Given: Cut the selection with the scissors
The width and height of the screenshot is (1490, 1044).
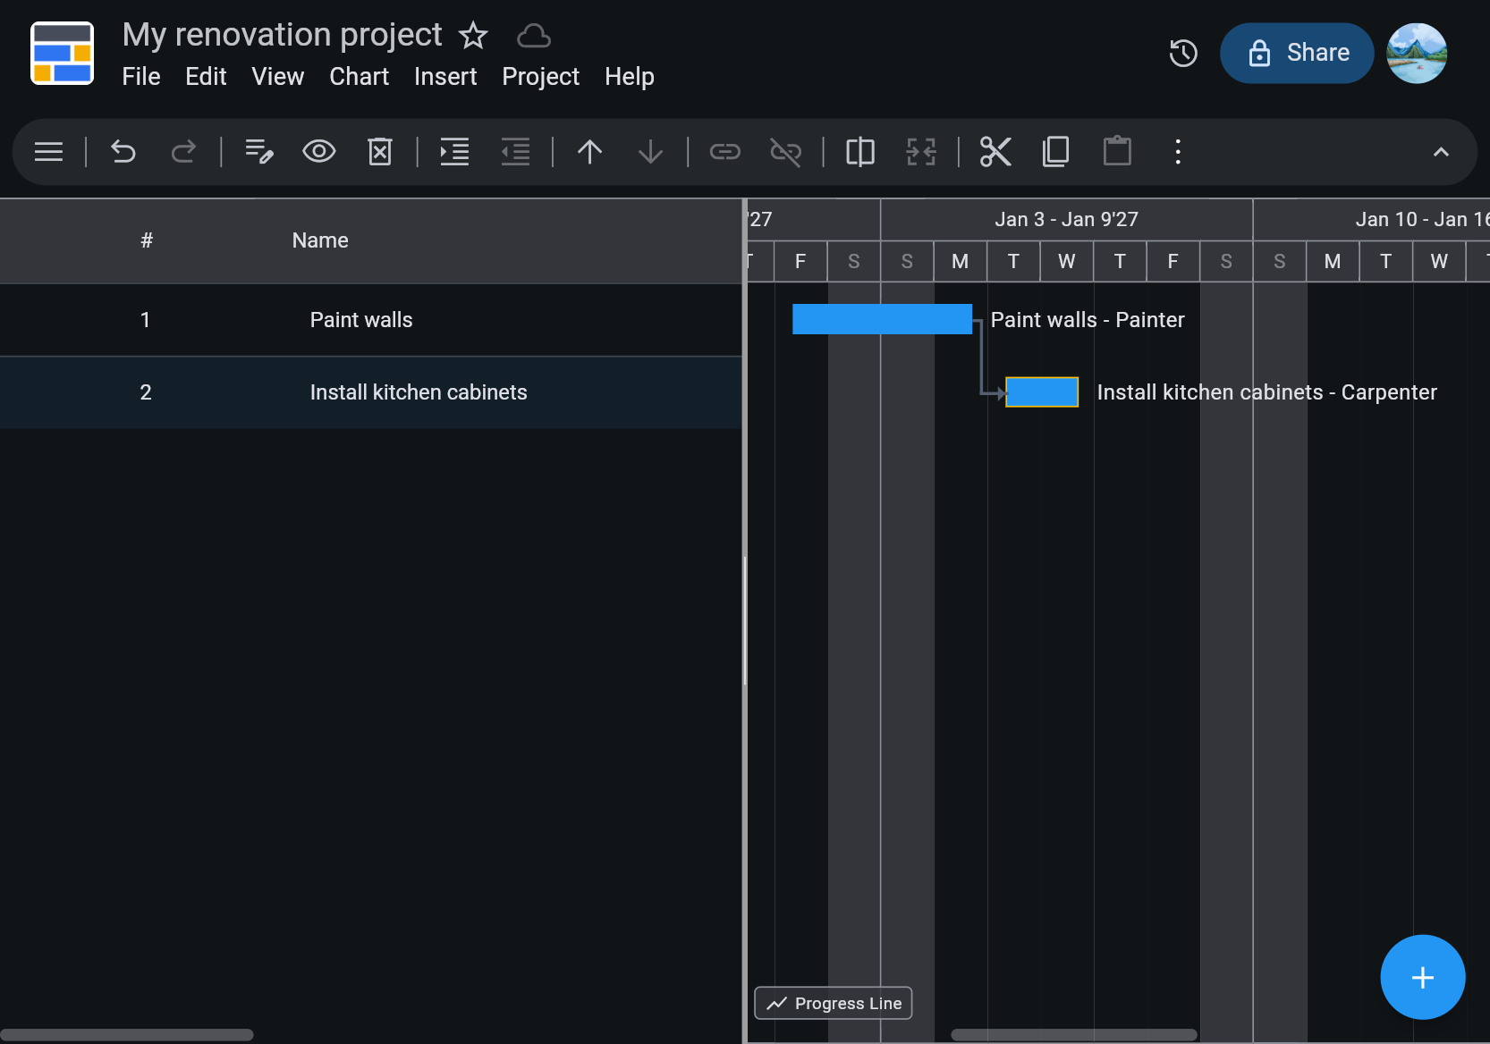Looking at the screenshot, I should tap(995, 152).
